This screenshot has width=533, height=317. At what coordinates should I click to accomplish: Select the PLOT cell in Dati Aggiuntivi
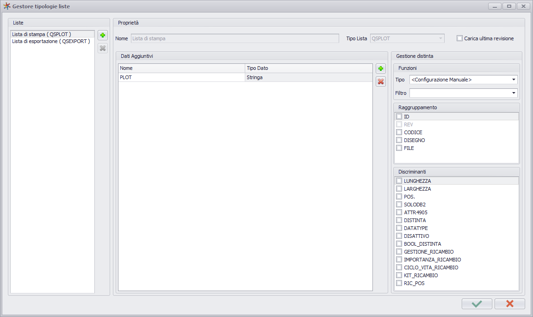[181, 78]
